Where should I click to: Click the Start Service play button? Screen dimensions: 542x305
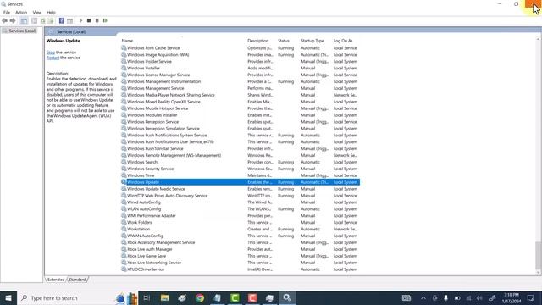click(81, 20)
